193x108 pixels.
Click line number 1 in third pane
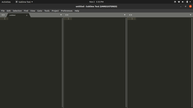point(132,18)
